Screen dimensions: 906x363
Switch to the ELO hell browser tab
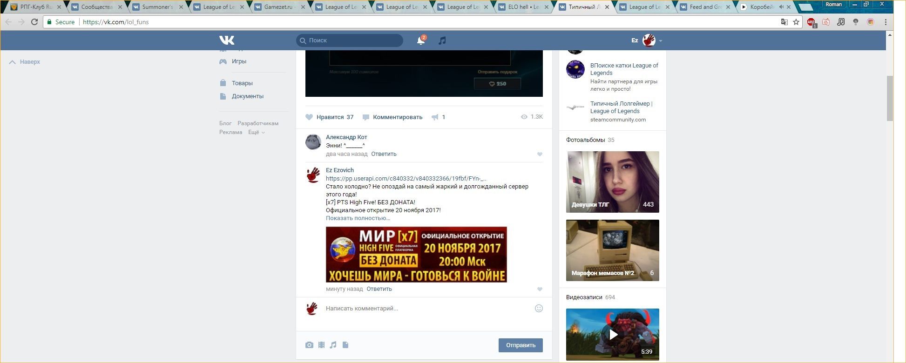pos(524,7)
